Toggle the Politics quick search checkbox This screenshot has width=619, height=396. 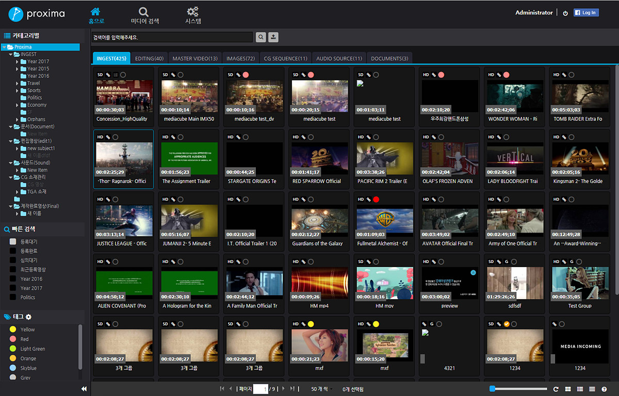(x=13, y=298)
